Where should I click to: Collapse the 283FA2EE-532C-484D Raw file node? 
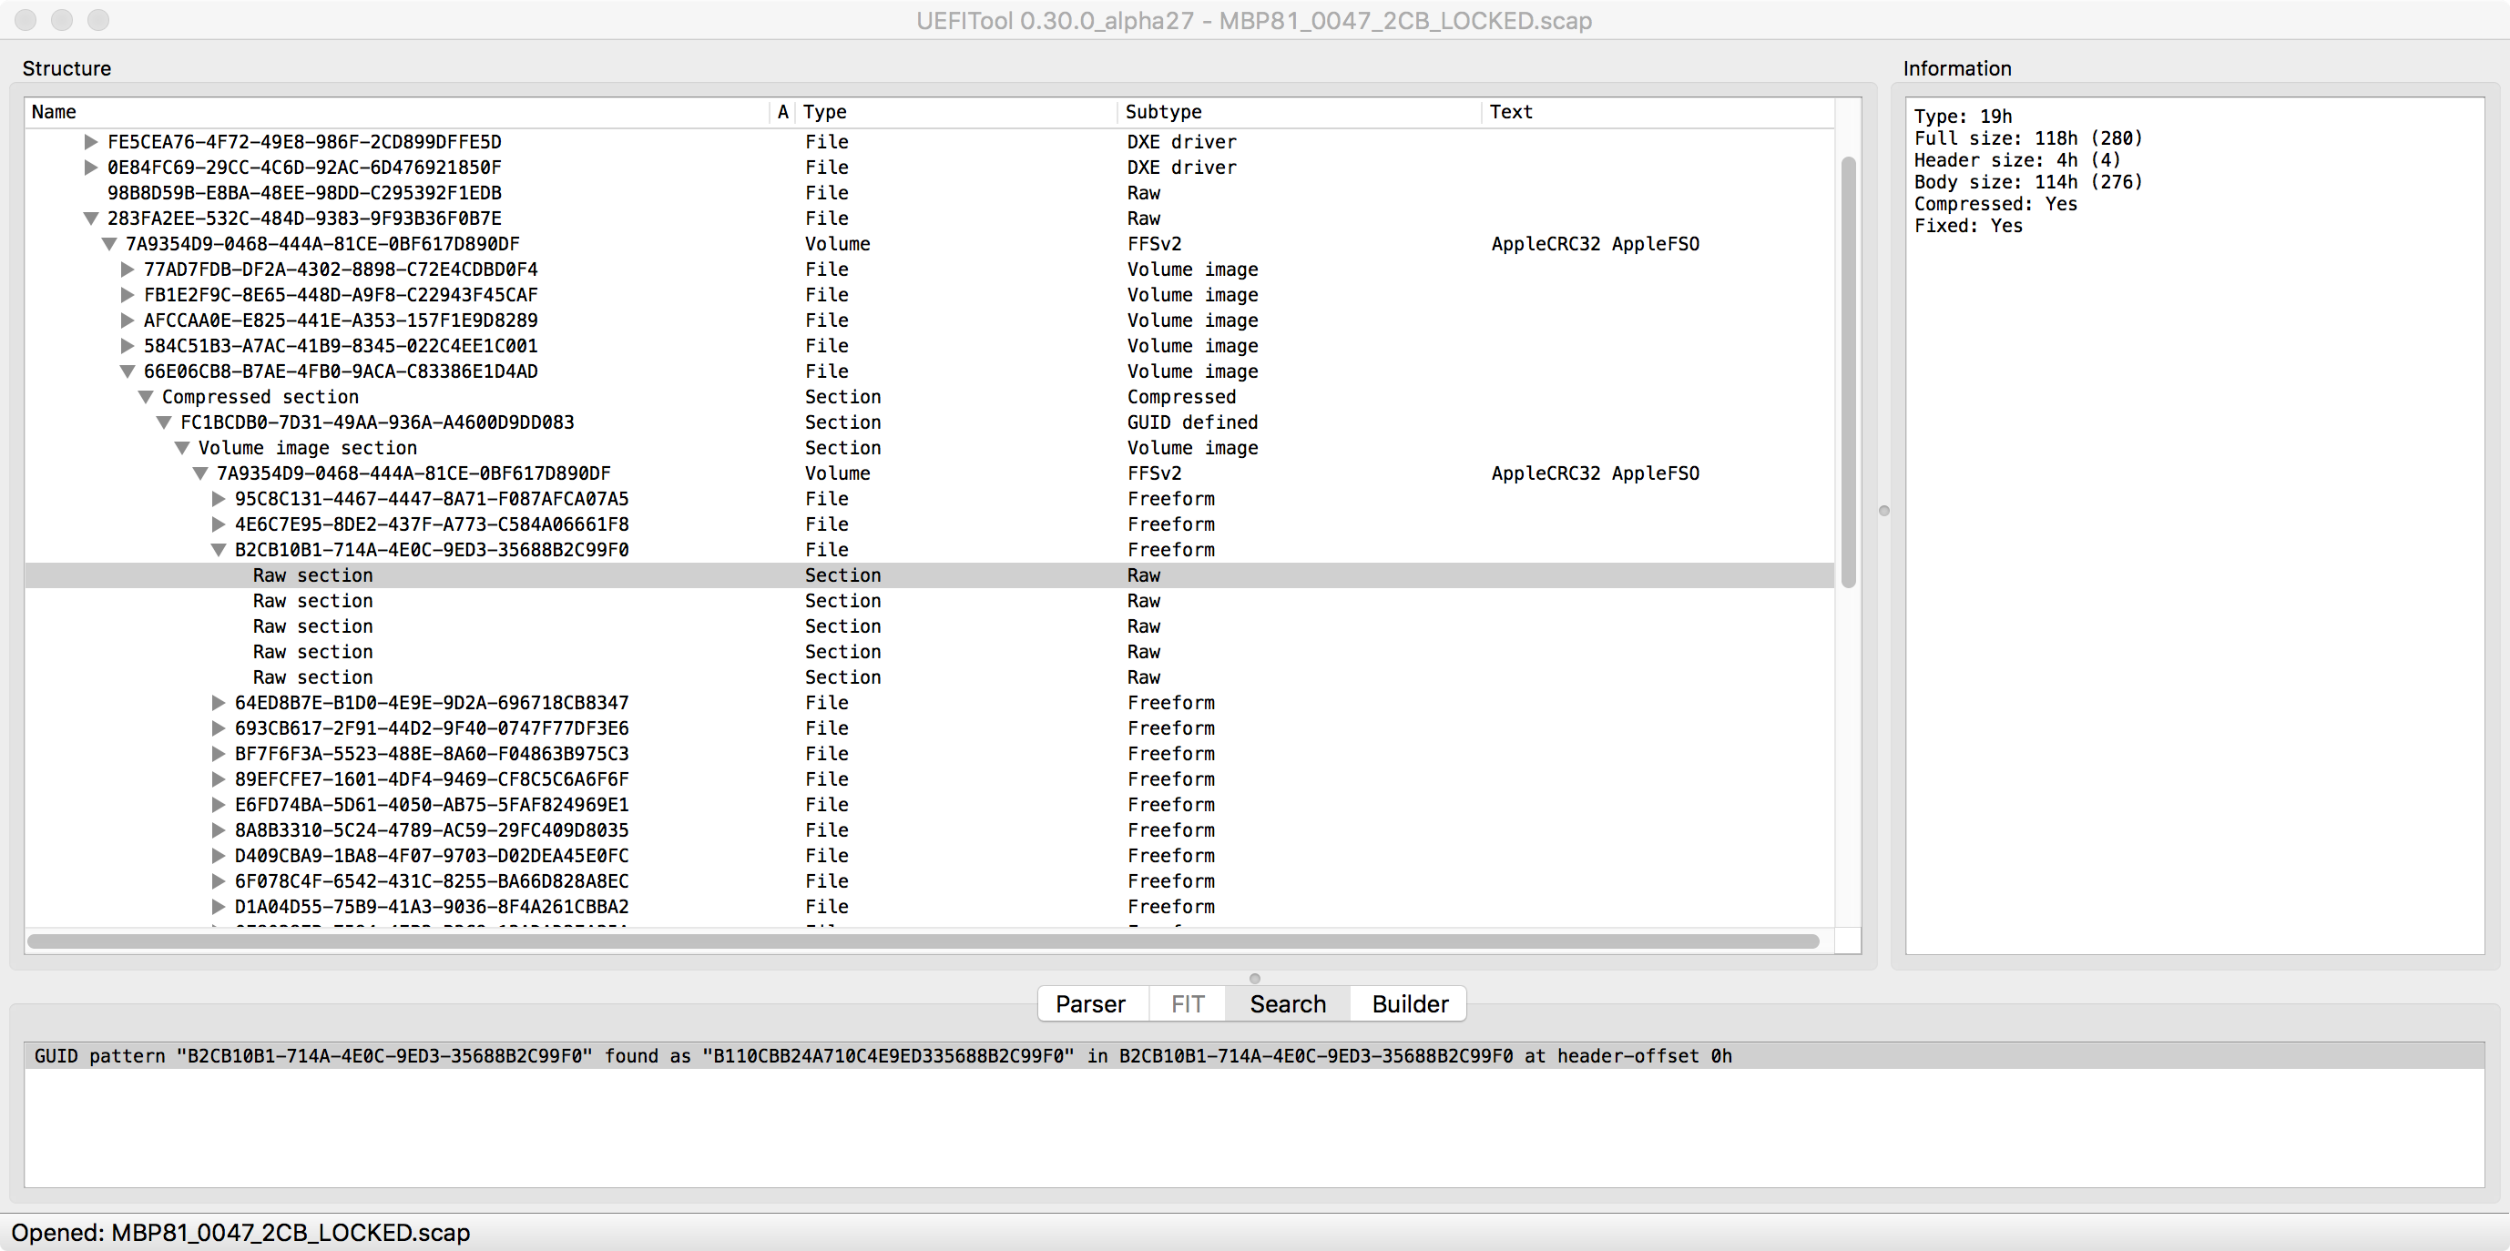coord(90,219)
